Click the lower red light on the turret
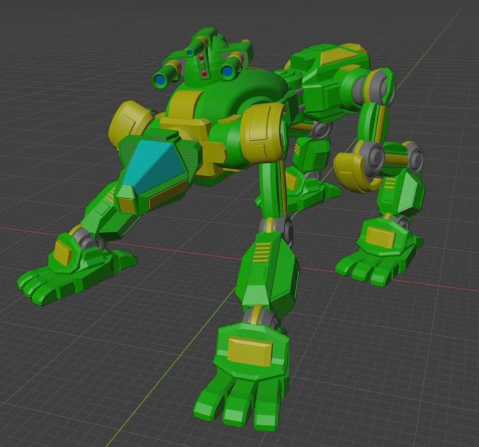Image resolution: width=479 pixels, height=447 pixels. click(x=204, y=73)
